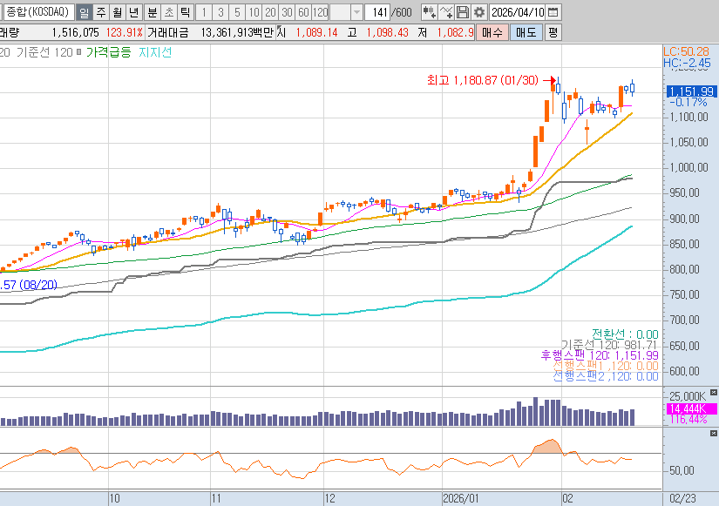Image resolution: width=719 pixels, height=506 pixels.
Task: Click the 기준선 120: 981.71 legend value
Action: [x=610, y=345]
